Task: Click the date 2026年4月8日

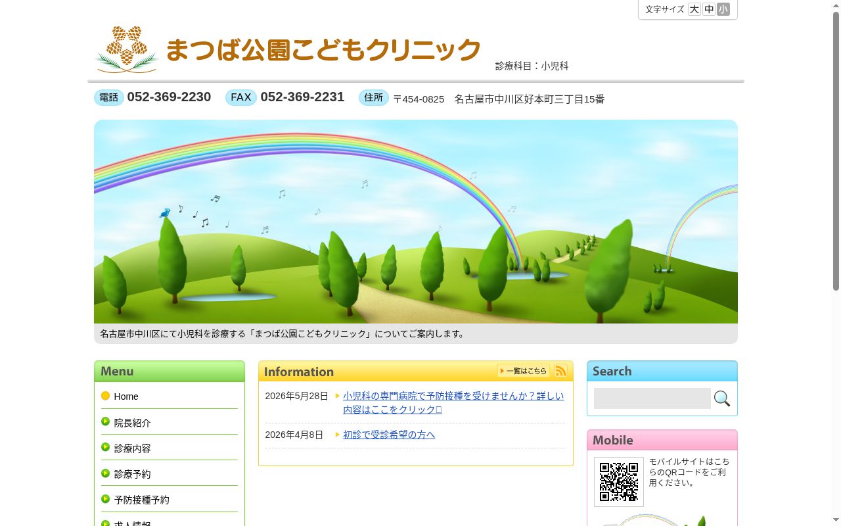Action: pos(294,435)
